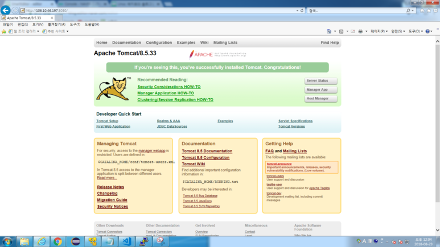Open the 안전(S) dropdown menu

tap(398, 31)
